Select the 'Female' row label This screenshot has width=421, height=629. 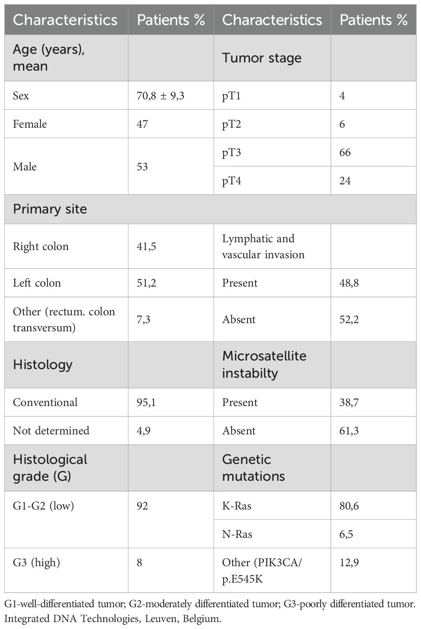[30, 124]
